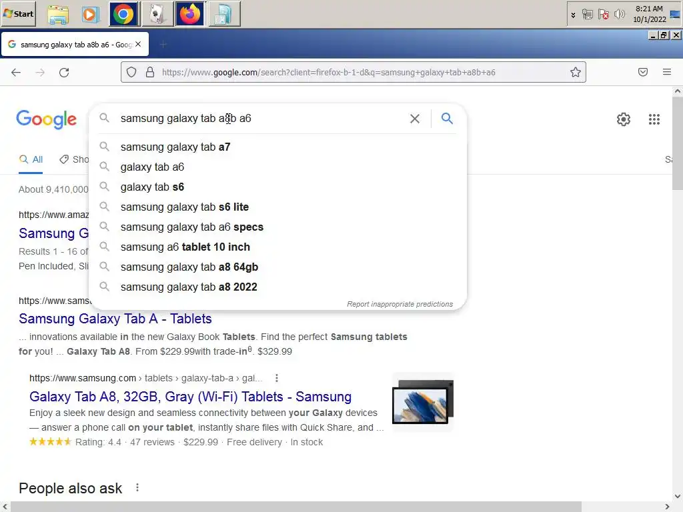Choose suggestion galaxy tab a6
This screenshot has height=512, width=683.
(277, 167)
